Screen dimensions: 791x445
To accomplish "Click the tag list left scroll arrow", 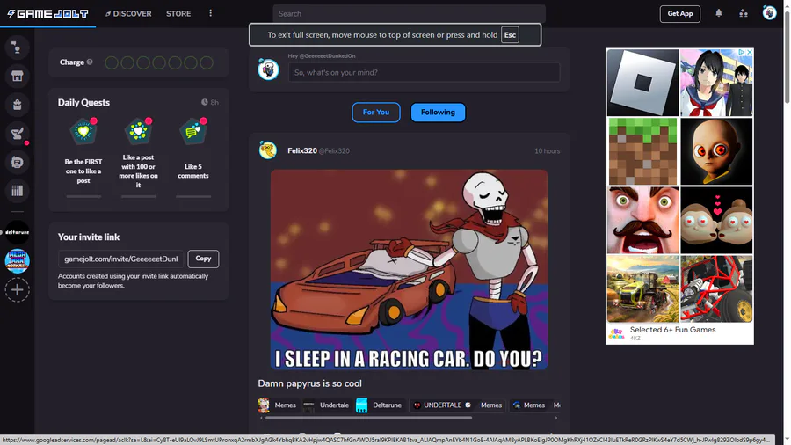I will [261, 418].
